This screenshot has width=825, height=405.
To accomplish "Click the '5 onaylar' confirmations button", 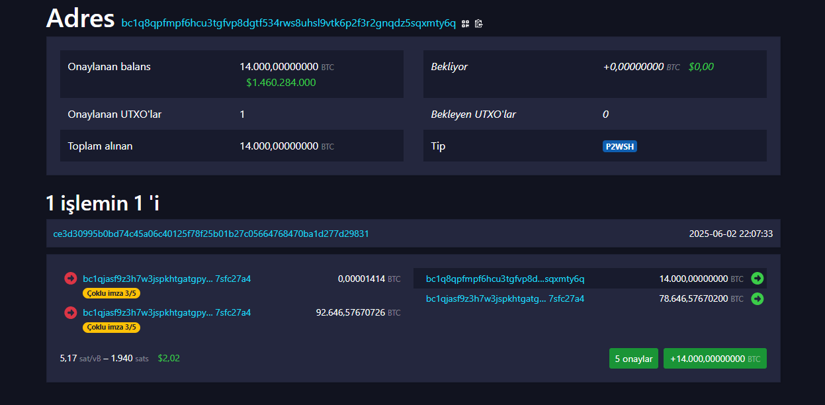I will 634,359.
